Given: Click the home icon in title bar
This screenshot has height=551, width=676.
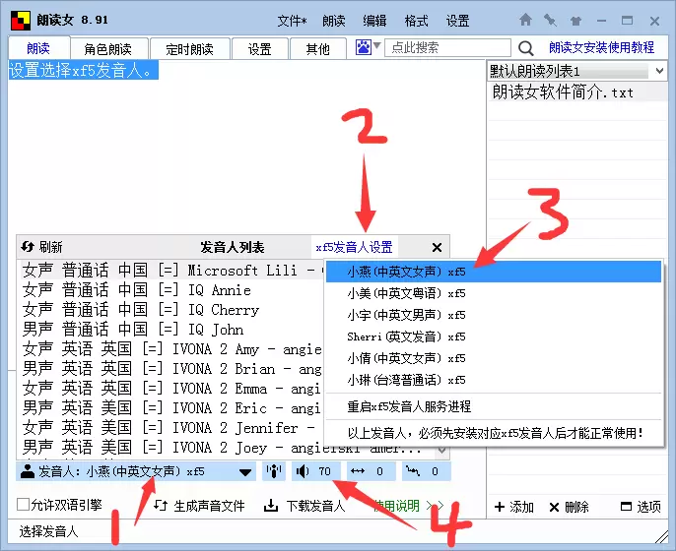Looking at the screenshot, I should (525, 20).
